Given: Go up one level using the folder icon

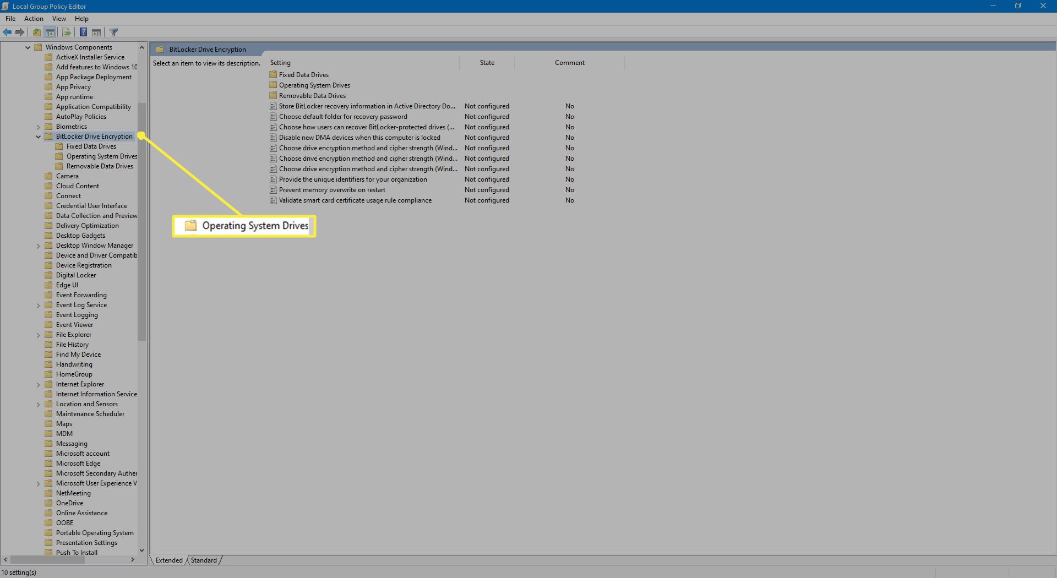Looking at the screenshot, I should (x=36, y=32).
